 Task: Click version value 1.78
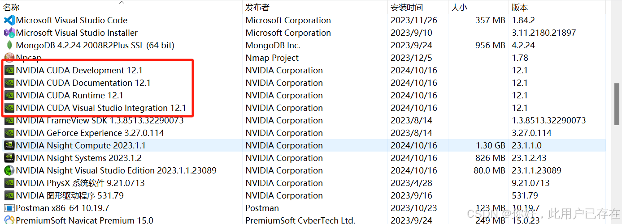(x=520, y=58)
